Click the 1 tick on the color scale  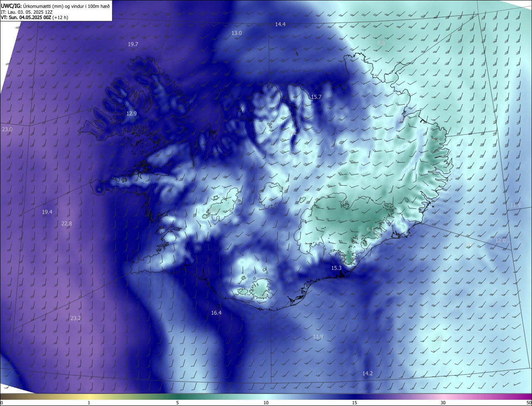pyautogui.click(x=89, y=403)
